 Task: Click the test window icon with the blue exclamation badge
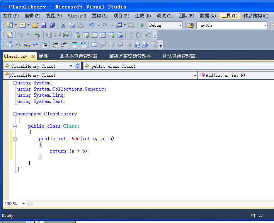120,35
